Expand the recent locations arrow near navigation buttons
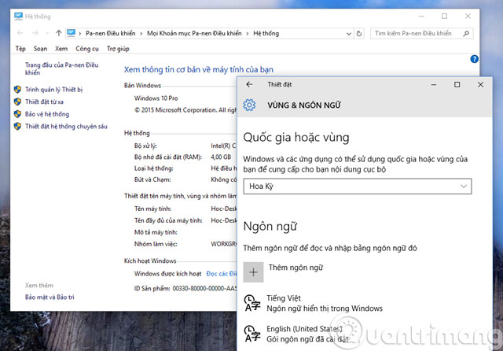This screenshot has width=503, height=351. pos(47,33)
